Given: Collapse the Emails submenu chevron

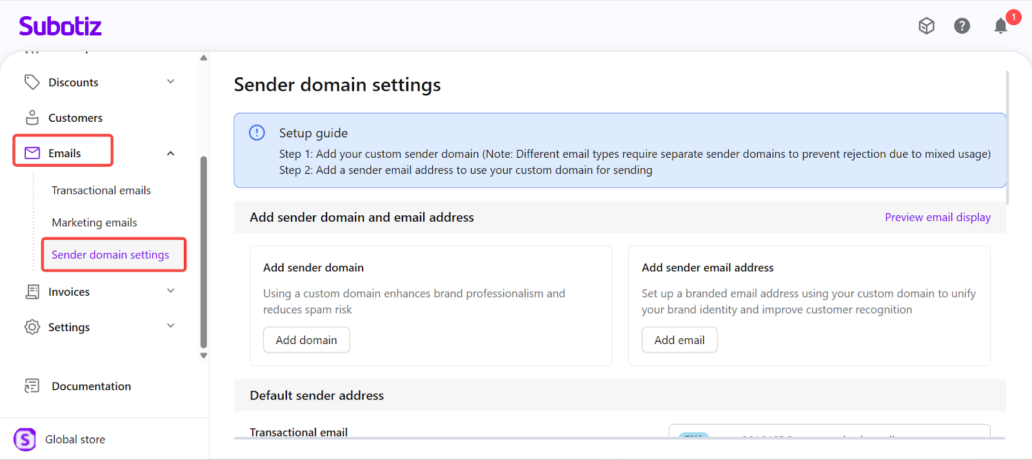Looking at the screenshot, I should (171, 153).
